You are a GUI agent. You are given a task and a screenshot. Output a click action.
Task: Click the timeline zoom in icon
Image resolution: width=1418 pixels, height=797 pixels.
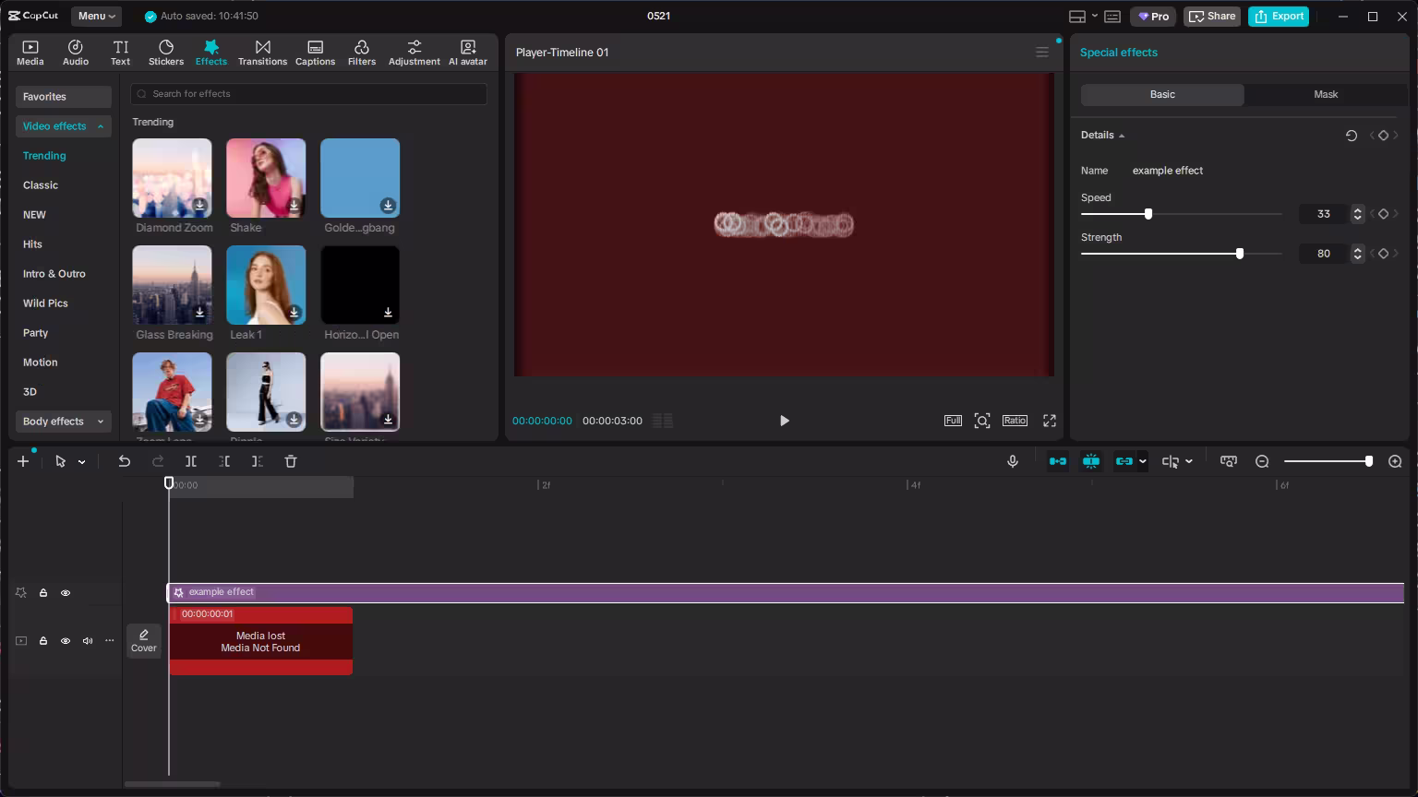1395,461
